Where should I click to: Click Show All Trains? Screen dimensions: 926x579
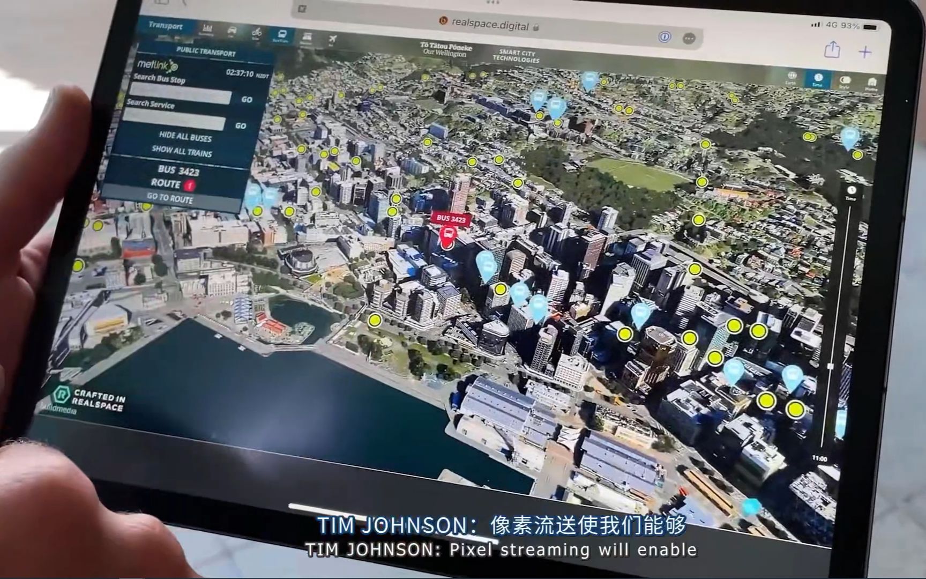click(182, 151)
